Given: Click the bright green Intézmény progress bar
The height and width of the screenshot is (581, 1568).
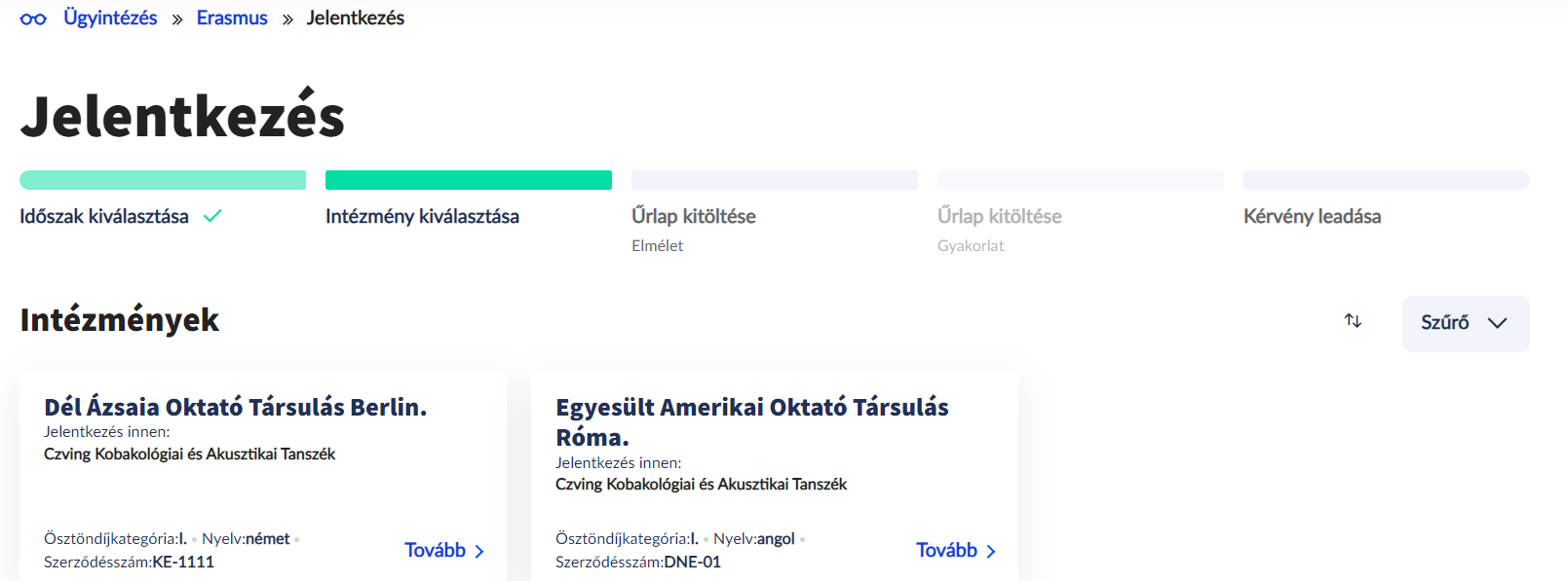Looking at the screenshot, I should [x=468, y=180].
